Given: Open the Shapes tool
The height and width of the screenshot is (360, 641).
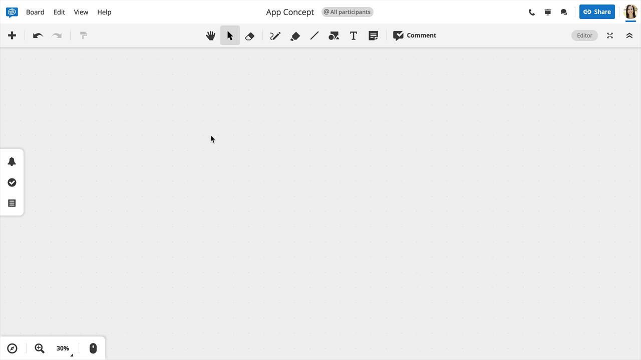Looking at the screenshot, I should click(334, 35).
